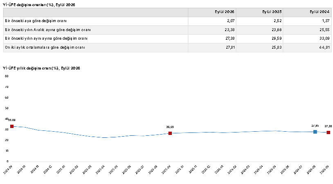Click the 70 y-axis label
333x184 pixels.
[7, 87]
